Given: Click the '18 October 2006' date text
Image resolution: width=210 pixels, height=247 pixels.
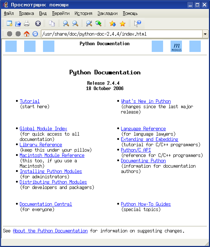Looking at the screenshot, I should point(105,88).
